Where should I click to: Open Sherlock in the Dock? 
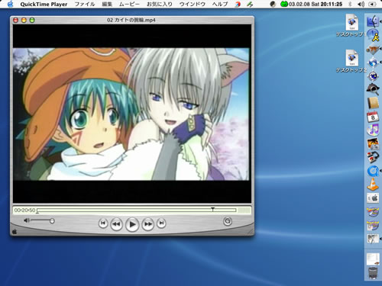[x=373, y=88]
